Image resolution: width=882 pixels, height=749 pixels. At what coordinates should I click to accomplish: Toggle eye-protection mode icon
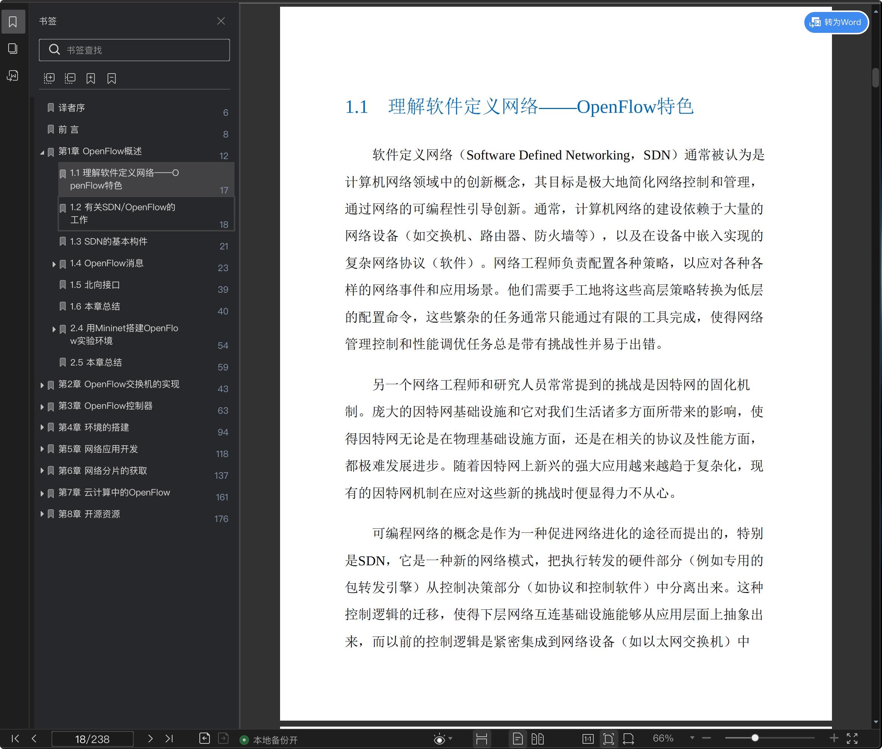point(439,739)
